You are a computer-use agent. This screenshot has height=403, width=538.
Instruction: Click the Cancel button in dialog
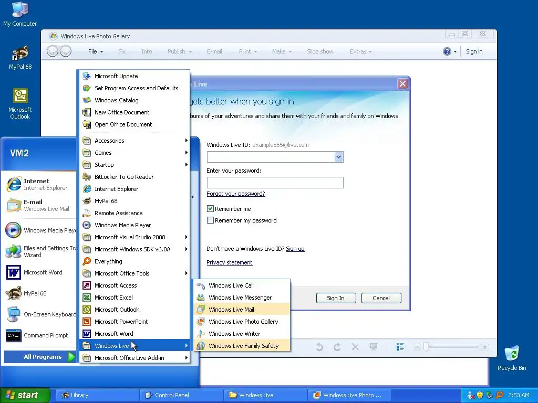(x=381, y=298)
